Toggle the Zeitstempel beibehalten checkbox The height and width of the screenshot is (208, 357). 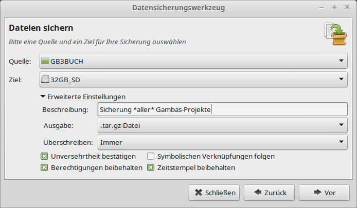click(151, 167)
